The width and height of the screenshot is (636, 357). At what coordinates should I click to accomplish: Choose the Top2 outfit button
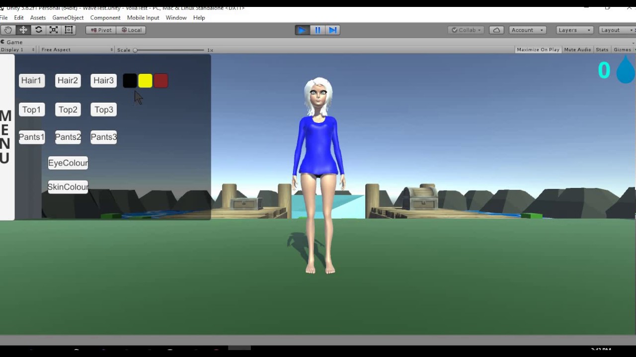pyautogui.click(x=68, y=110)
